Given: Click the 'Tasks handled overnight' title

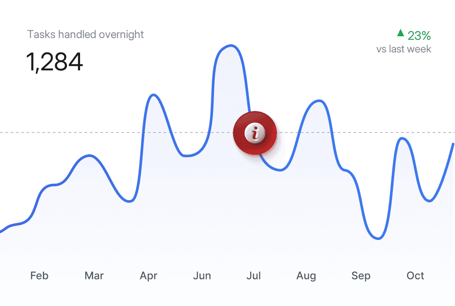Looking at the screenshot, I should pos(85,35).
